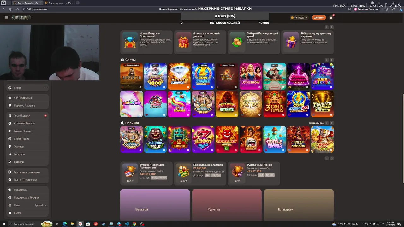
Task: Bookmark page with bookmark icon
Action: pyautogui.click(x=349, y=9)
